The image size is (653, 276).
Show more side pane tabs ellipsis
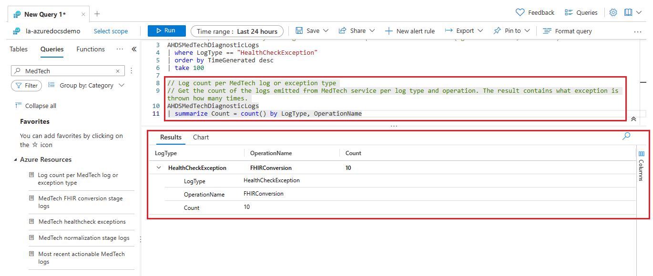pos(120,49)
